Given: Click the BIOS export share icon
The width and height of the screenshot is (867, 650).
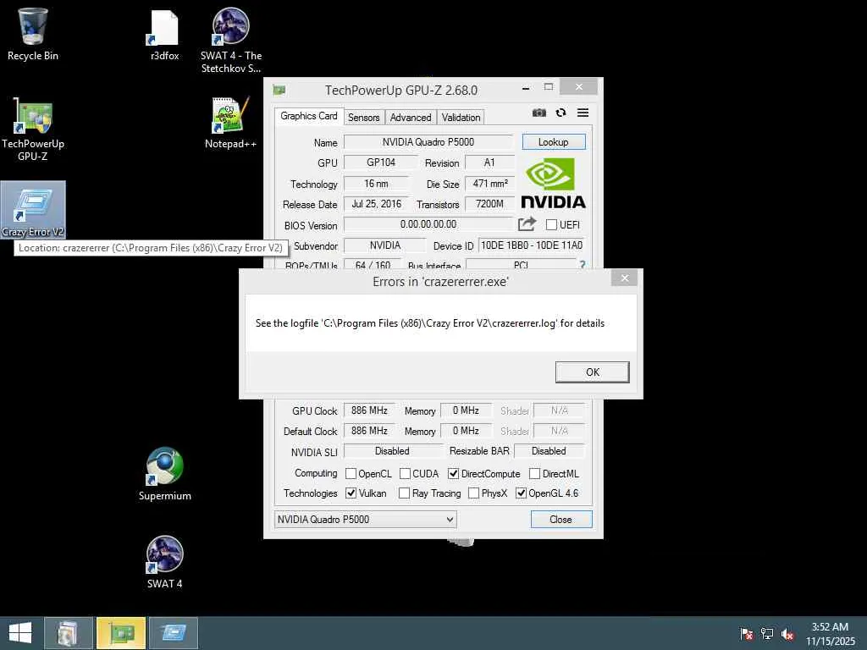Looking at the screenshot, I should tap(527, 223).
